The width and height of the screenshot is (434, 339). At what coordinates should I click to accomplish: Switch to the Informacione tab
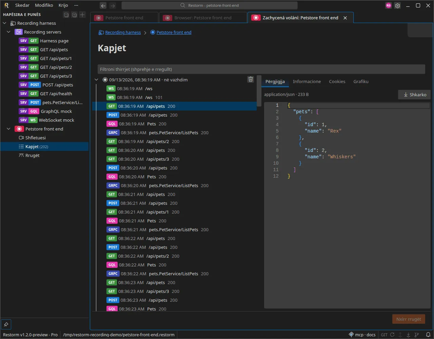coord(307,81)
